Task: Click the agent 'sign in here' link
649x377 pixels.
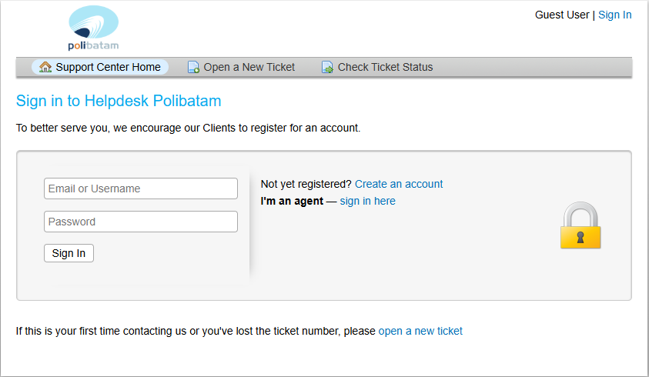Action: [367, 201]
